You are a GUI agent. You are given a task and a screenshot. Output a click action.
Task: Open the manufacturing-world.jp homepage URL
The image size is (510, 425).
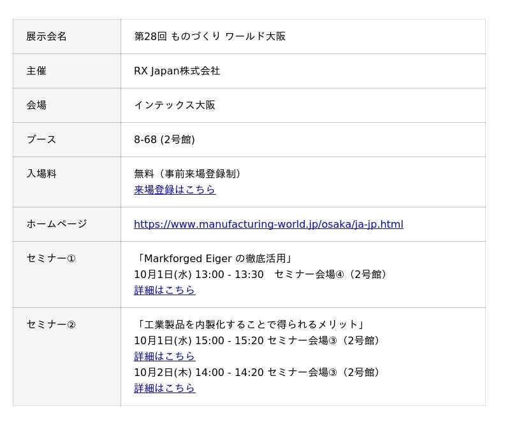click(268, 224)
